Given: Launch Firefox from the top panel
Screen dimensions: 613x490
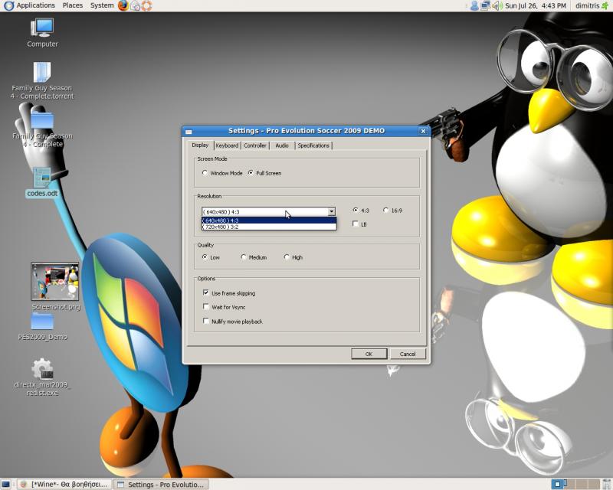Looking at the screenshot, I should point(123,5).
